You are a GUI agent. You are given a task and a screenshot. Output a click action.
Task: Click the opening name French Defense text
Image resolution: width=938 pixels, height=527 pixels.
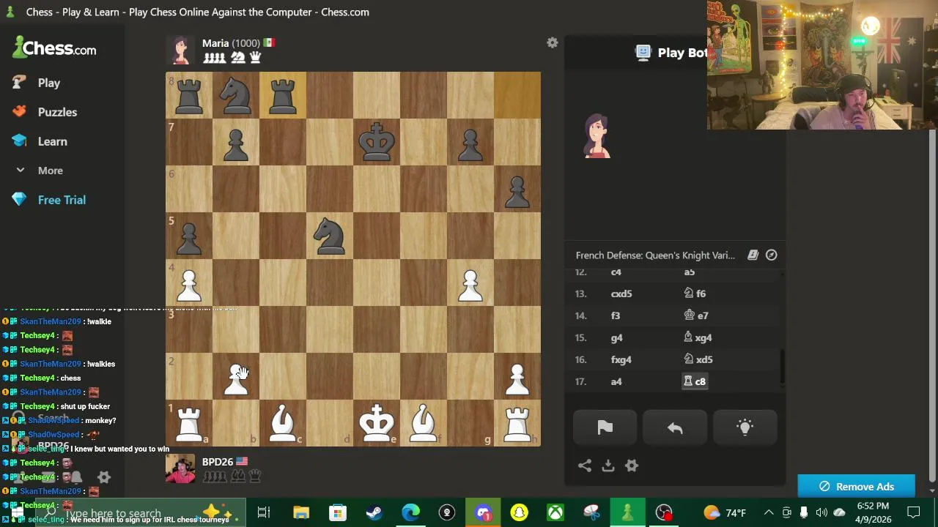tap(655, 255)
